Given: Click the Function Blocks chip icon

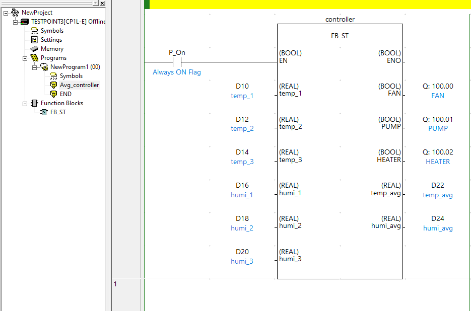Looking at the screenshot, I should point(35,103).
